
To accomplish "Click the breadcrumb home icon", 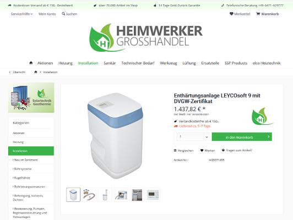I will pyautogui.click(x=36, y=72).
